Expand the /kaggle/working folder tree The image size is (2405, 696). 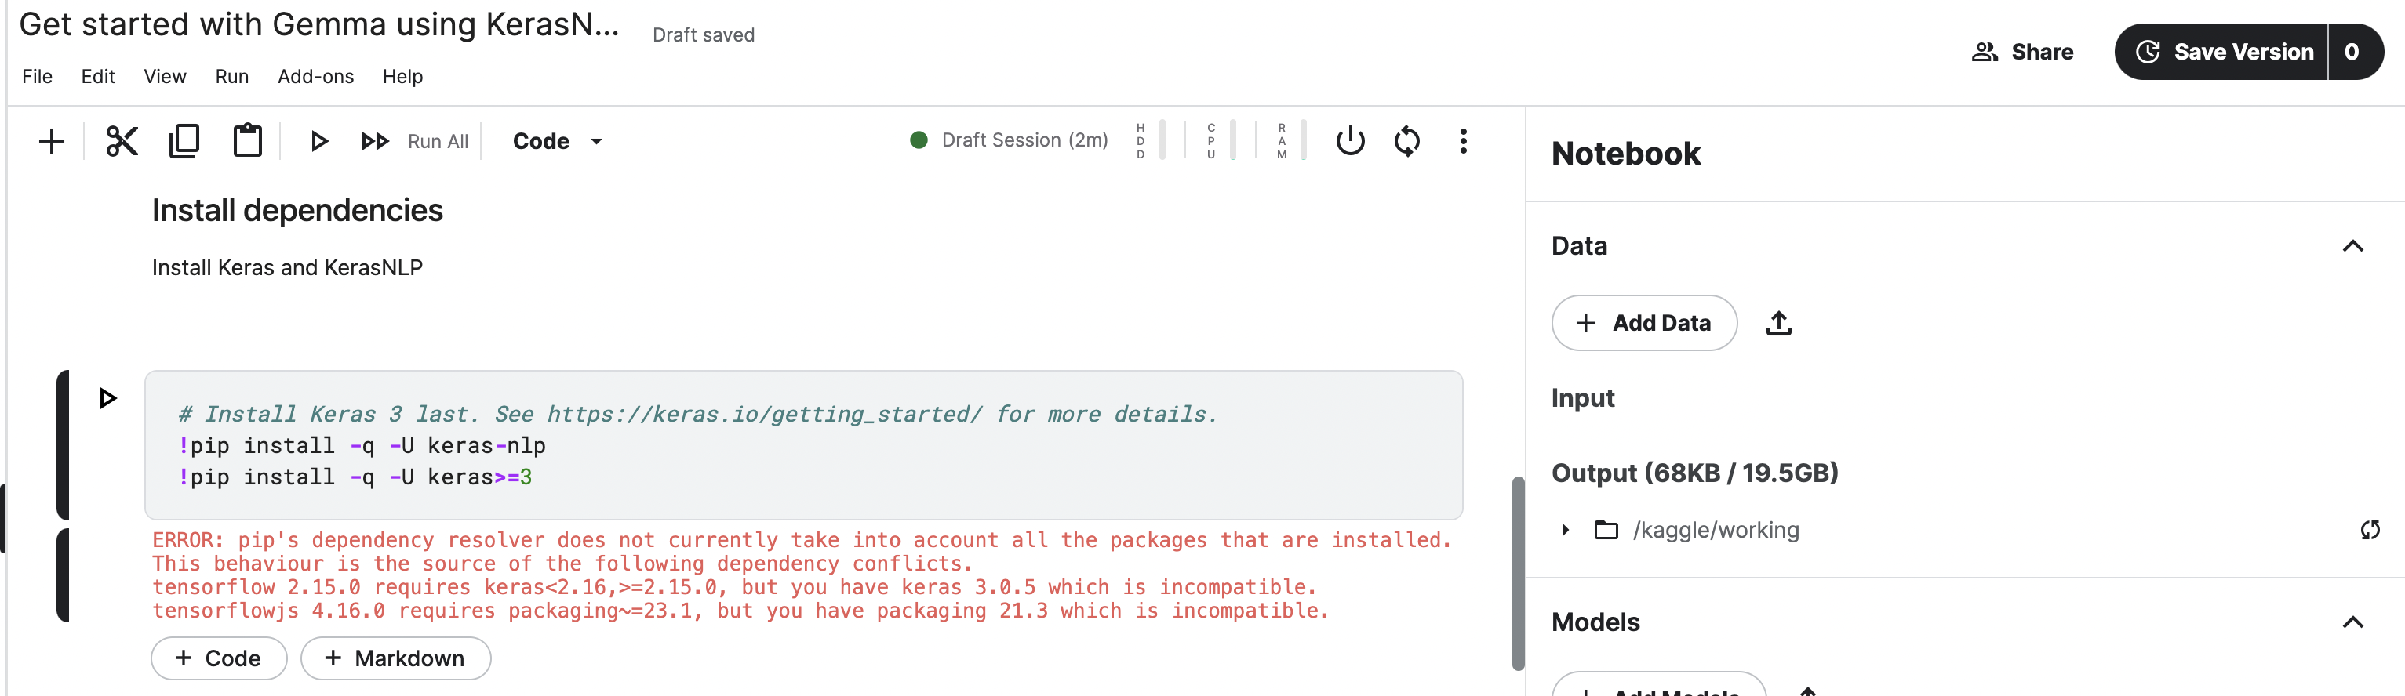[1566, 530]
